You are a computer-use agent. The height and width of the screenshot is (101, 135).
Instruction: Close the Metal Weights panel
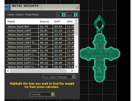pos(77,7)
